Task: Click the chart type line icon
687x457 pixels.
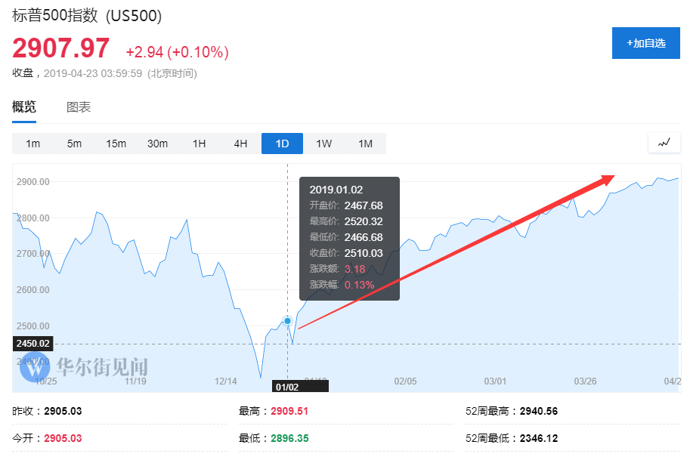Action: (664, 143)
